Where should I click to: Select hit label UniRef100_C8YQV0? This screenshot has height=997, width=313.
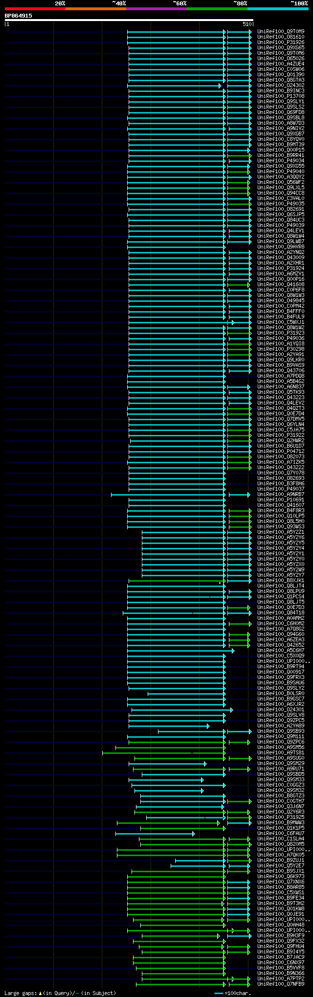click(281, 139)
